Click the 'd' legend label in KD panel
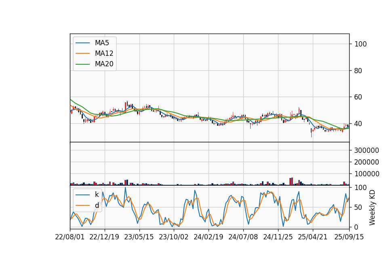 pos(97,205)
